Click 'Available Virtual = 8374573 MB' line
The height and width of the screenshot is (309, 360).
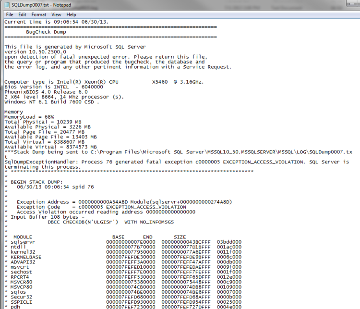tap(50, 147)
